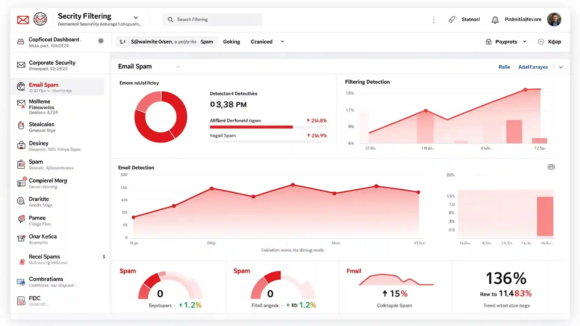Switch to the Goking tab

(231, 42)
